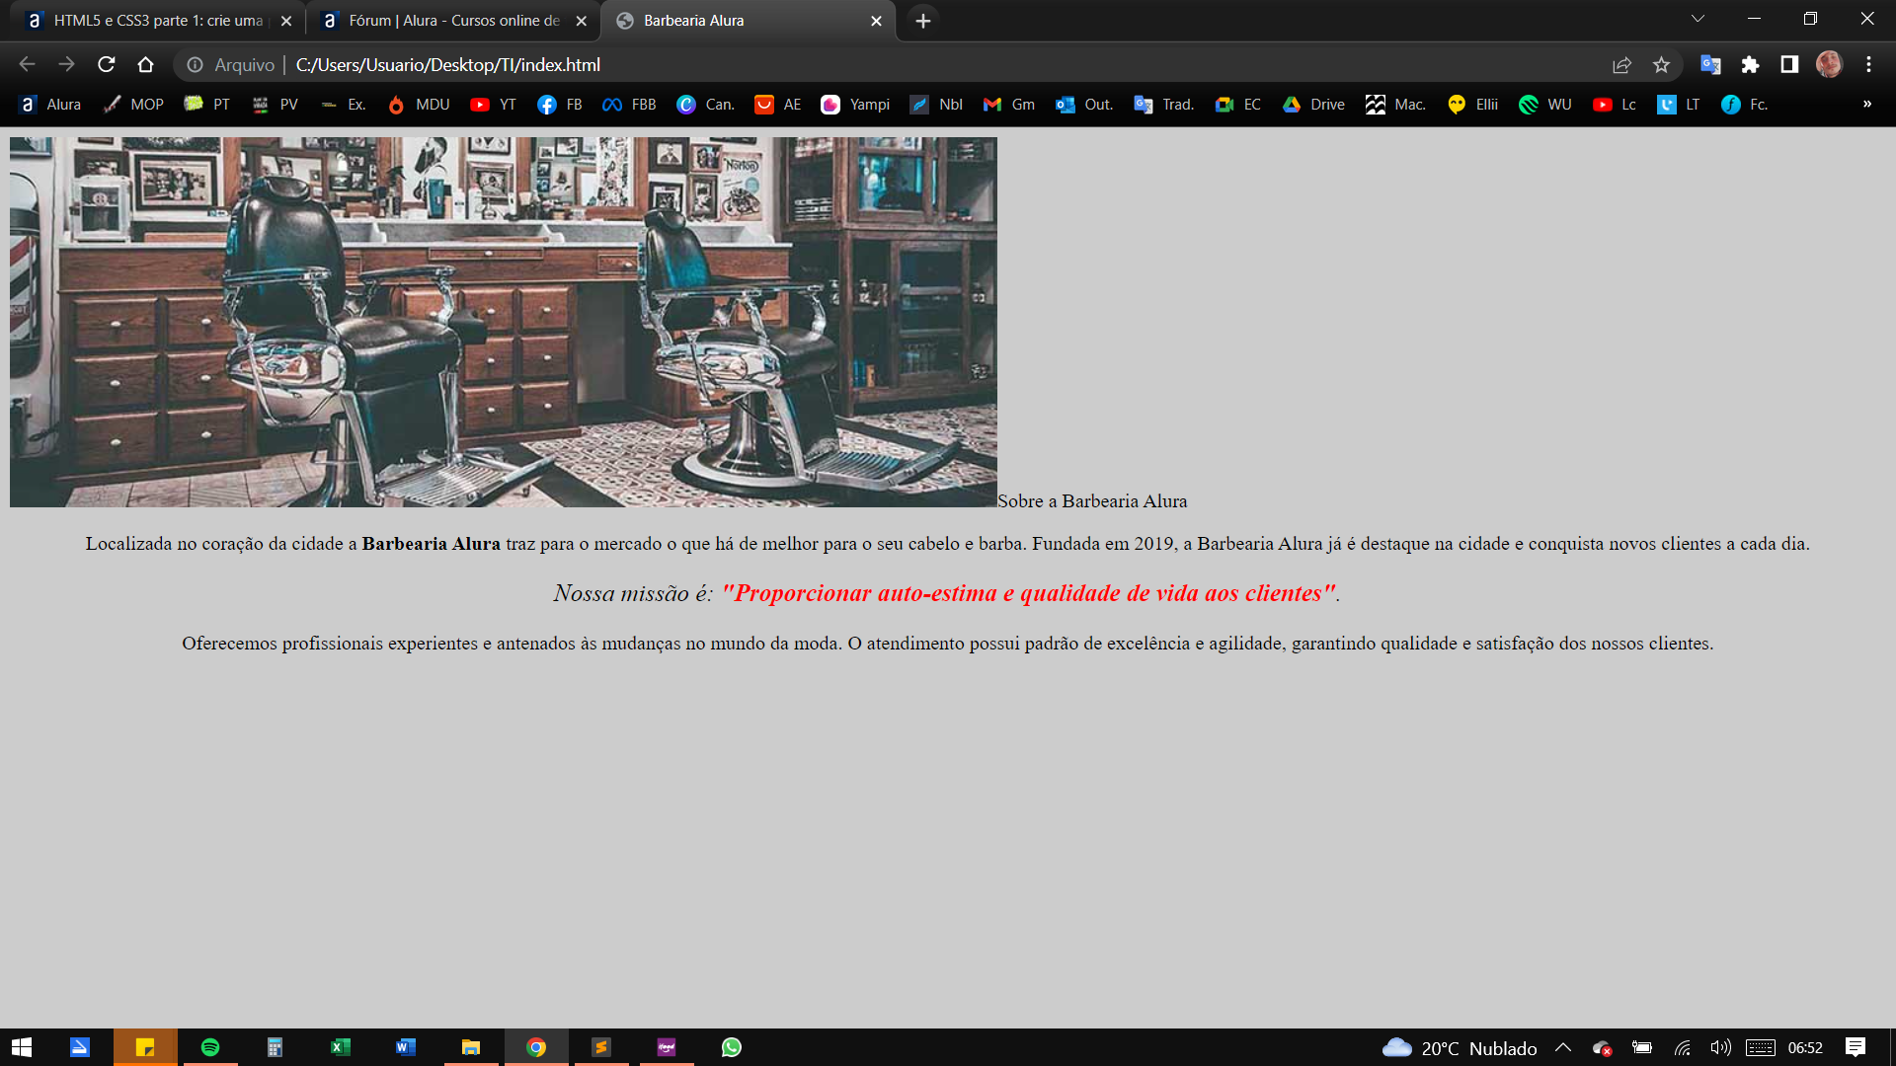
Task: Open the Out. Outlook bookmark
Action: click(1084, 105)
